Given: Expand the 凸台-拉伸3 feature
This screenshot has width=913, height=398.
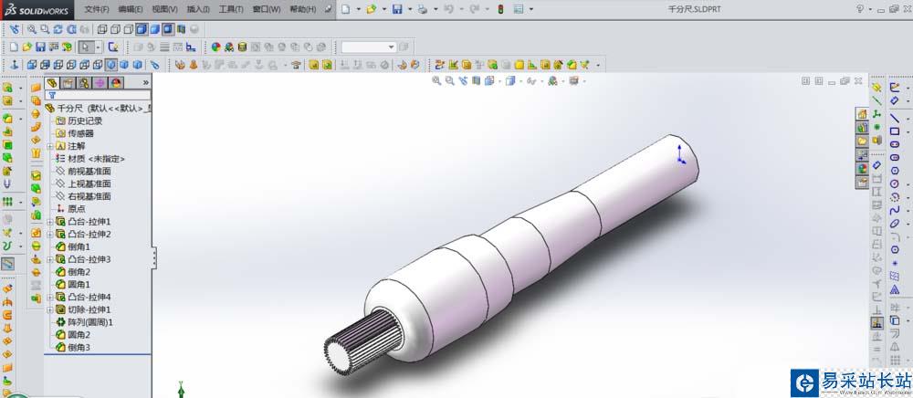Looking at the screenshot, I should 50,259.
